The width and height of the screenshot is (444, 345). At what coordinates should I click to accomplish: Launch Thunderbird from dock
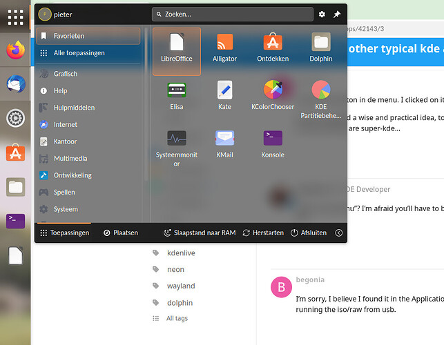pyautogui.click(x=16, y=84)
